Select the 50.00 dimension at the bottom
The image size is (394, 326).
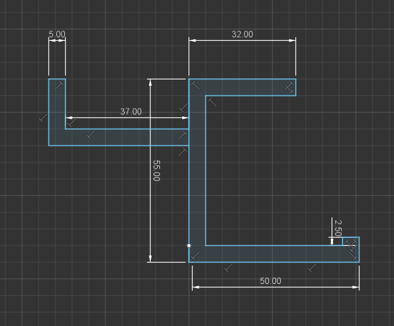(x=270, y=281)
